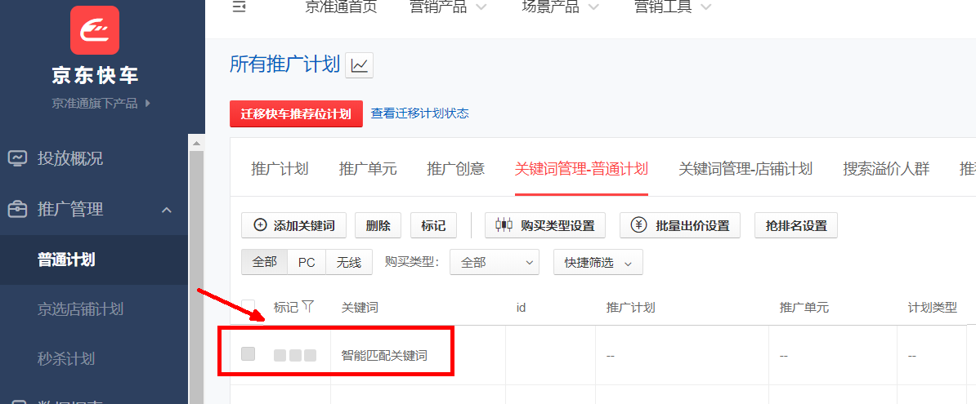
Task: Click the 推广单元 column header
Action: (804, 307)
